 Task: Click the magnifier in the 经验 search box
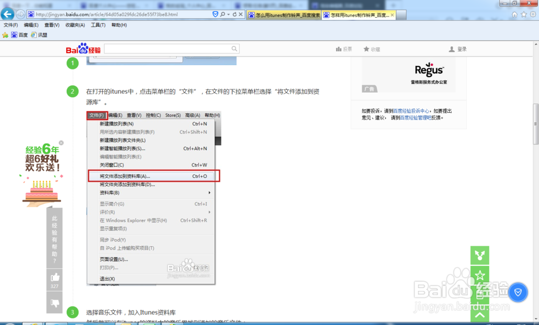[x=234, y=49]
